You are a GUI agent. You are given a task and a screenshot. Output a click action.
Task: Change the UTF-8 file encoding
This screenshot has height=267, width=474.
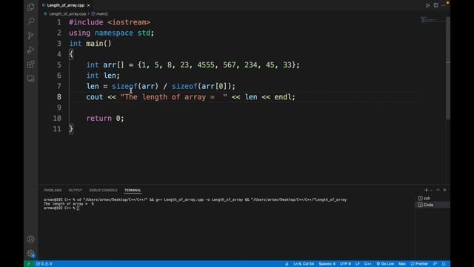(x=346, y=264)
